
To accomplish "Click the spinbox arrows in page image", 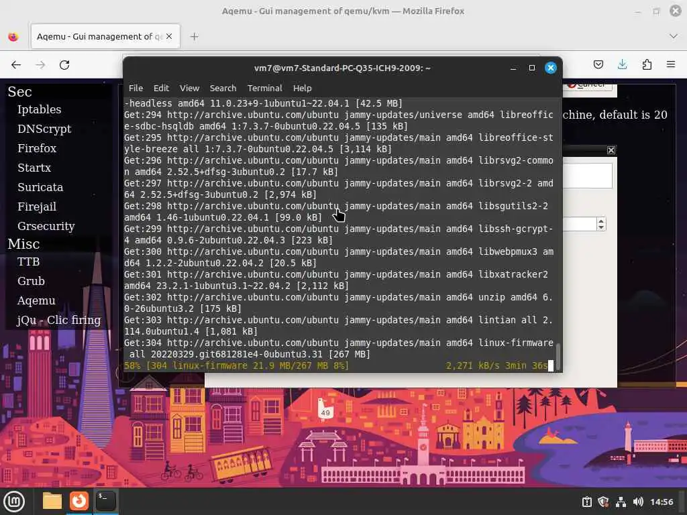I will point(601,224).
